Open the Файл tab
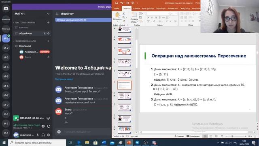Viewport: 259px width, 146px height. point(117,9)
